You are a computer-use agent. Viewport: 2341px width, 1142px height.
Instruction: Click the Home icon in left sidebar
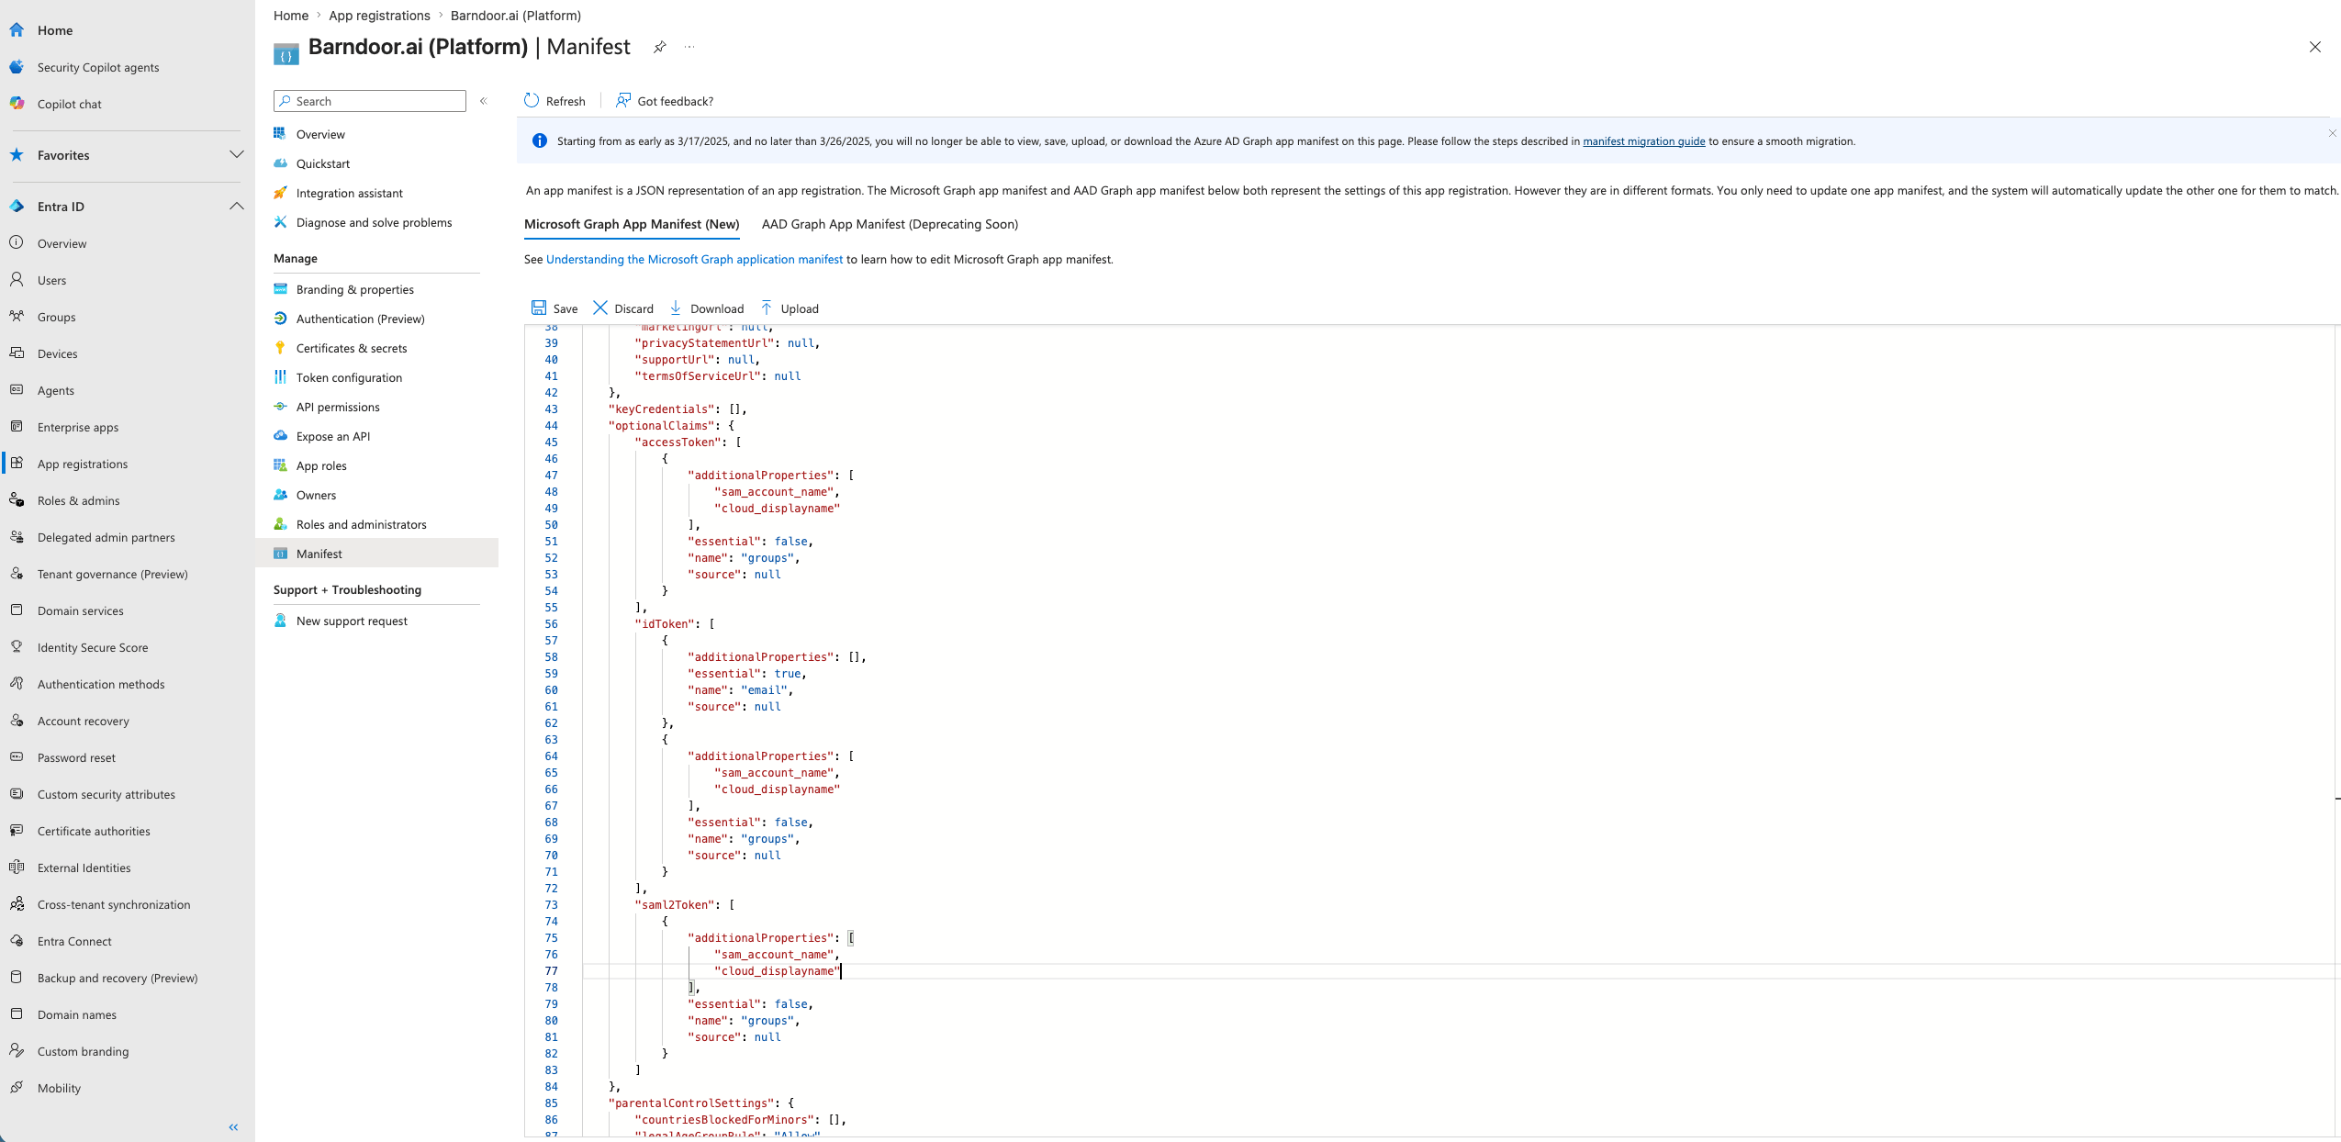click(17, 29)
